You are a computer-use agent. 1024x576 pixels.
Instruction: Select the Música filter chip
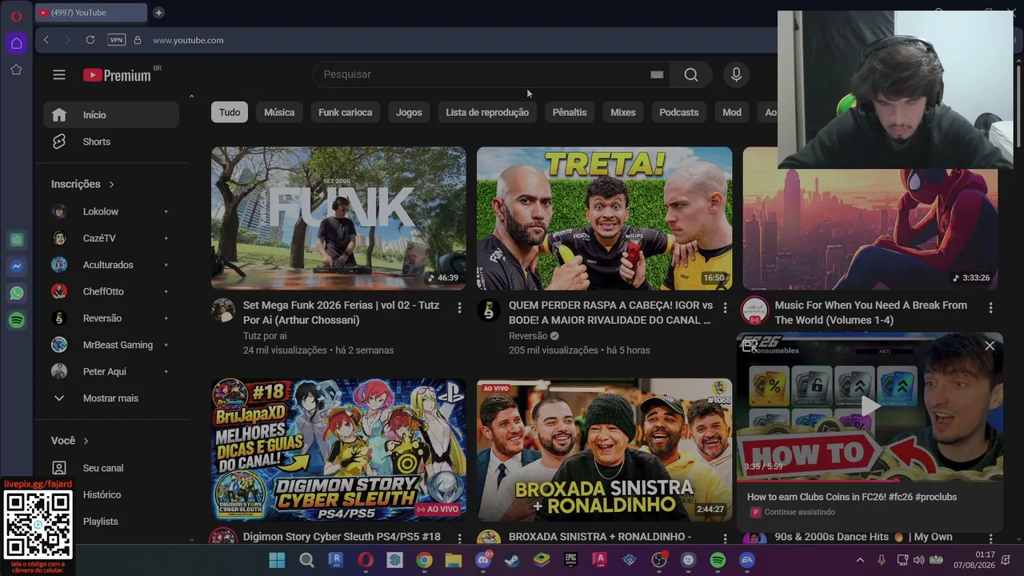pos(279,112)
